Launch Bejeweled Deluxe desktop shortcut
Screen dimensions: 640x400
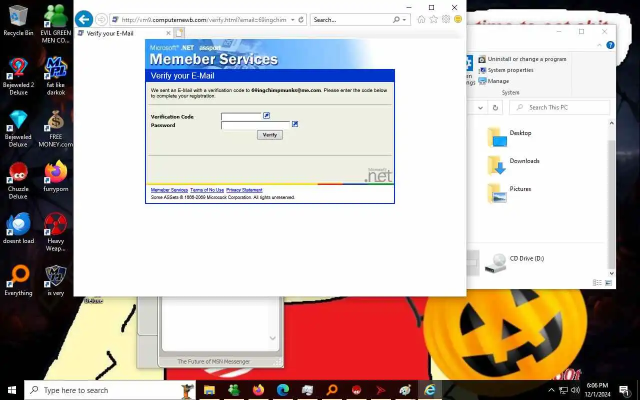(18, 128)
